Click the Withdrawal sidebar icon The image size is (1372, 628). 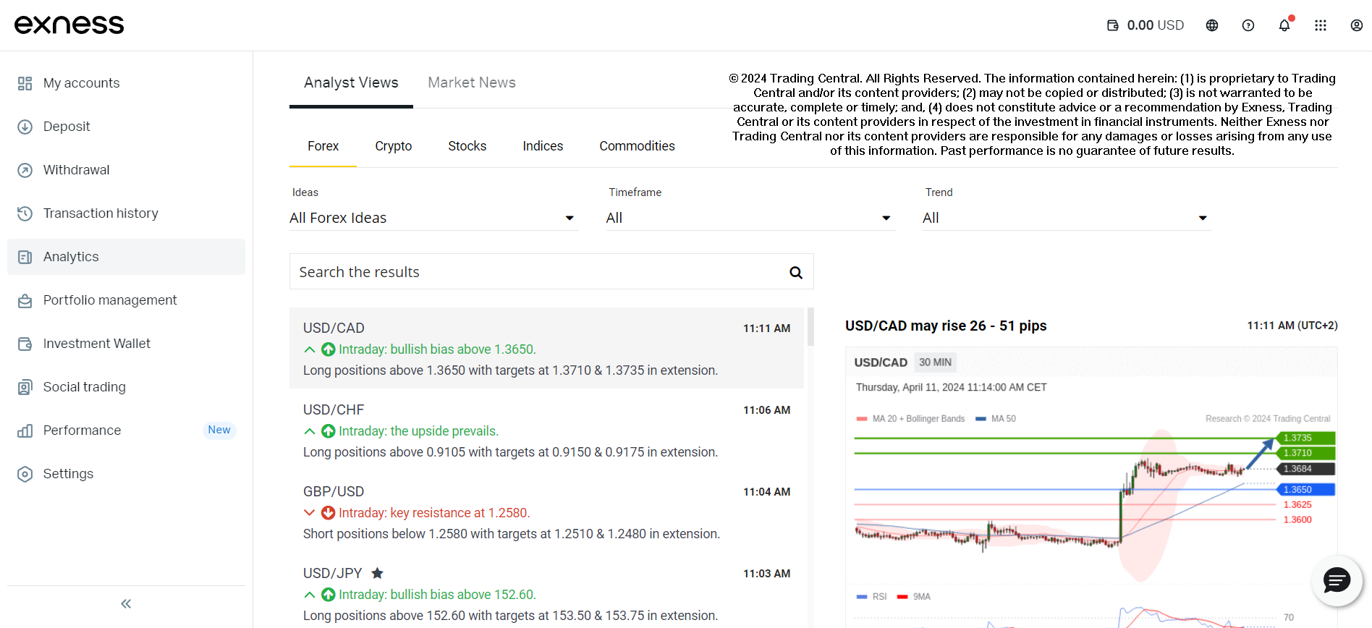25,170
